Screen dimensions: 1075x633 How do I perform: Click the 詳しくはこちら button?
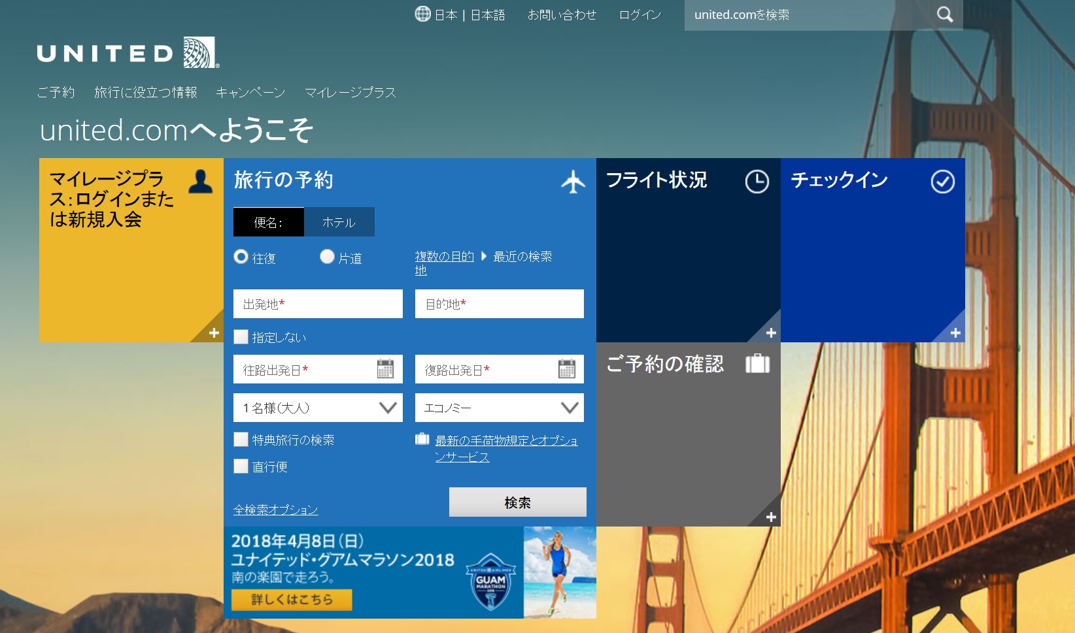tap(292, 600)
